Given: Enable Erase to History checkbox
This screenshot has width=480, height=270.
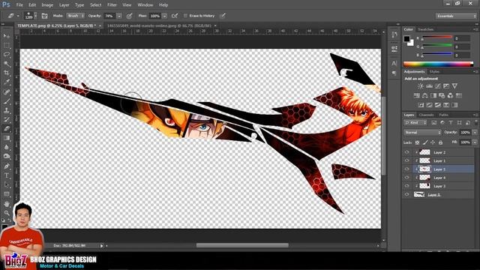Looking at the screenshot, I should [x=185, y=16].
